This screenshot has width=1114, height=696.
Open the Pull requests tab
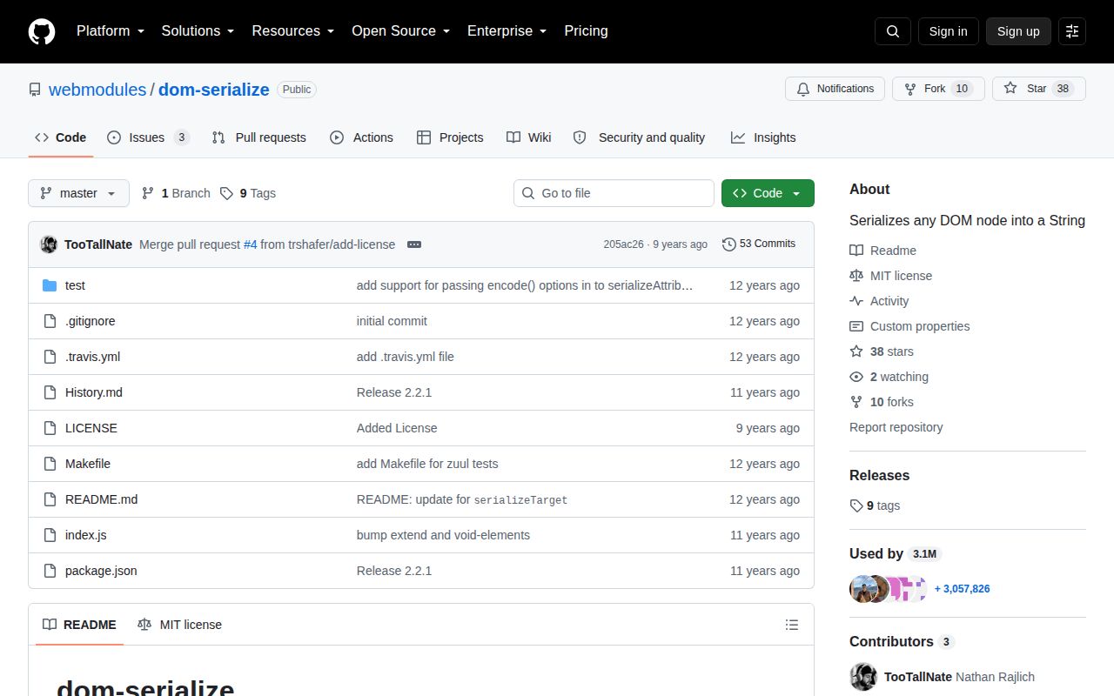(258, 137)
